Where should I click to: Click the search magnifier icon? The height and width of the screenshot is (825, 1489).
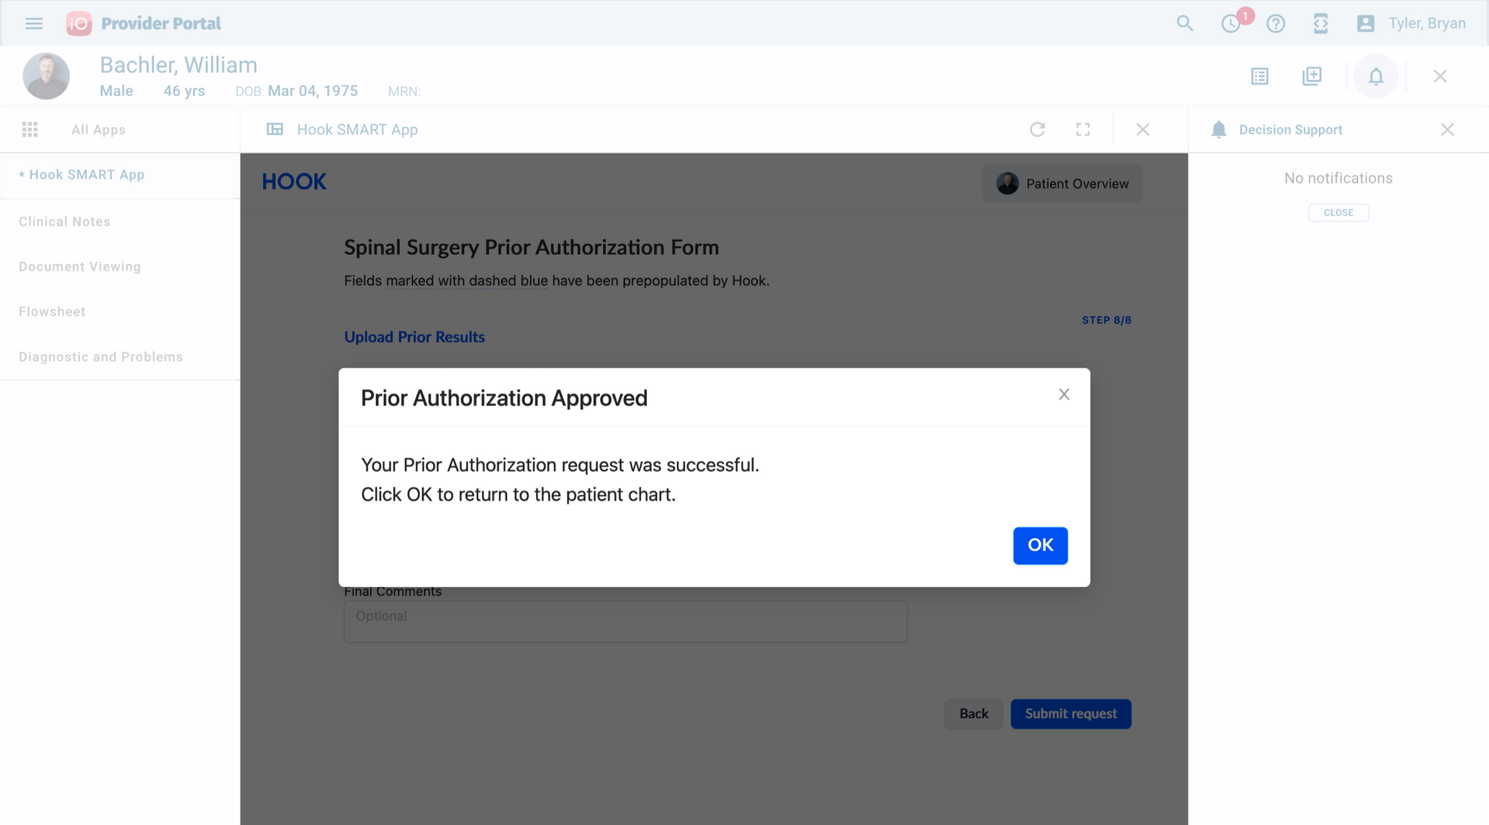click(x=1184, y=24)
